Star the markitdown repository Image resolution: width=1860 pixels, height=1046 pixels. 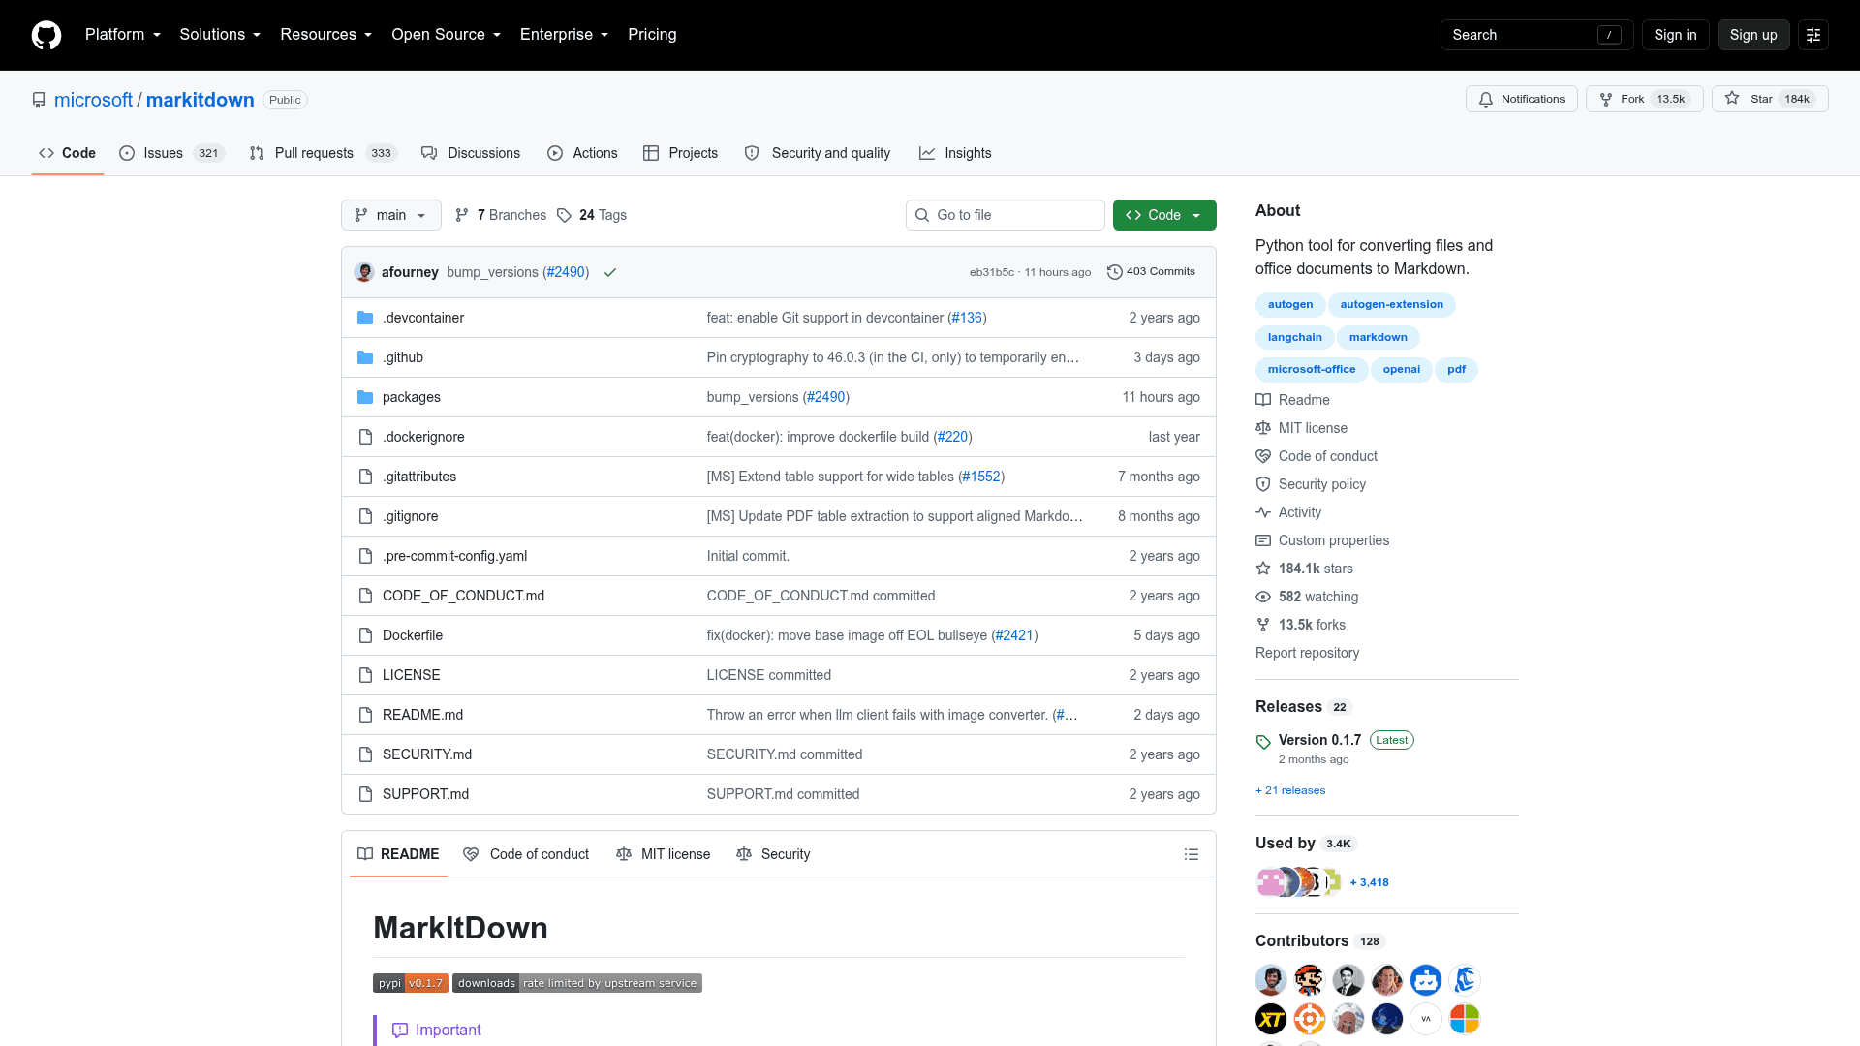[1769, 99]
